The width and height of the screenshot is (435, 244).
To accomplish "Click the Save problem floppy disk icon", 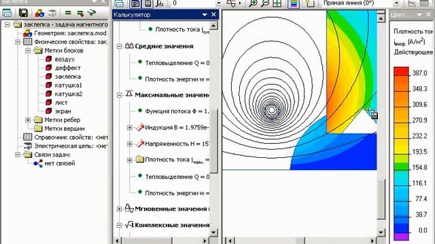I will (x=23, y=13).
